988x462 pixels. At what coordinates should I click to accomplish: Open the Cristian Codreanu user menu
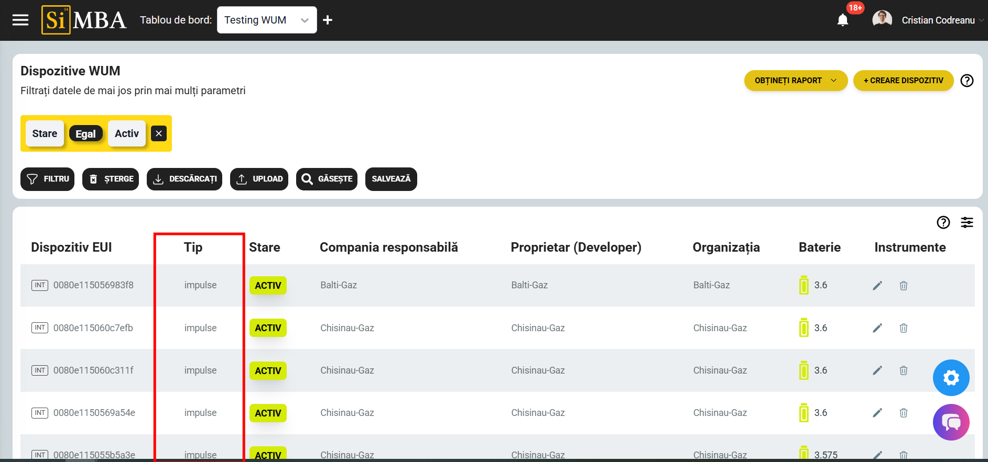click(x=938, y=20)
